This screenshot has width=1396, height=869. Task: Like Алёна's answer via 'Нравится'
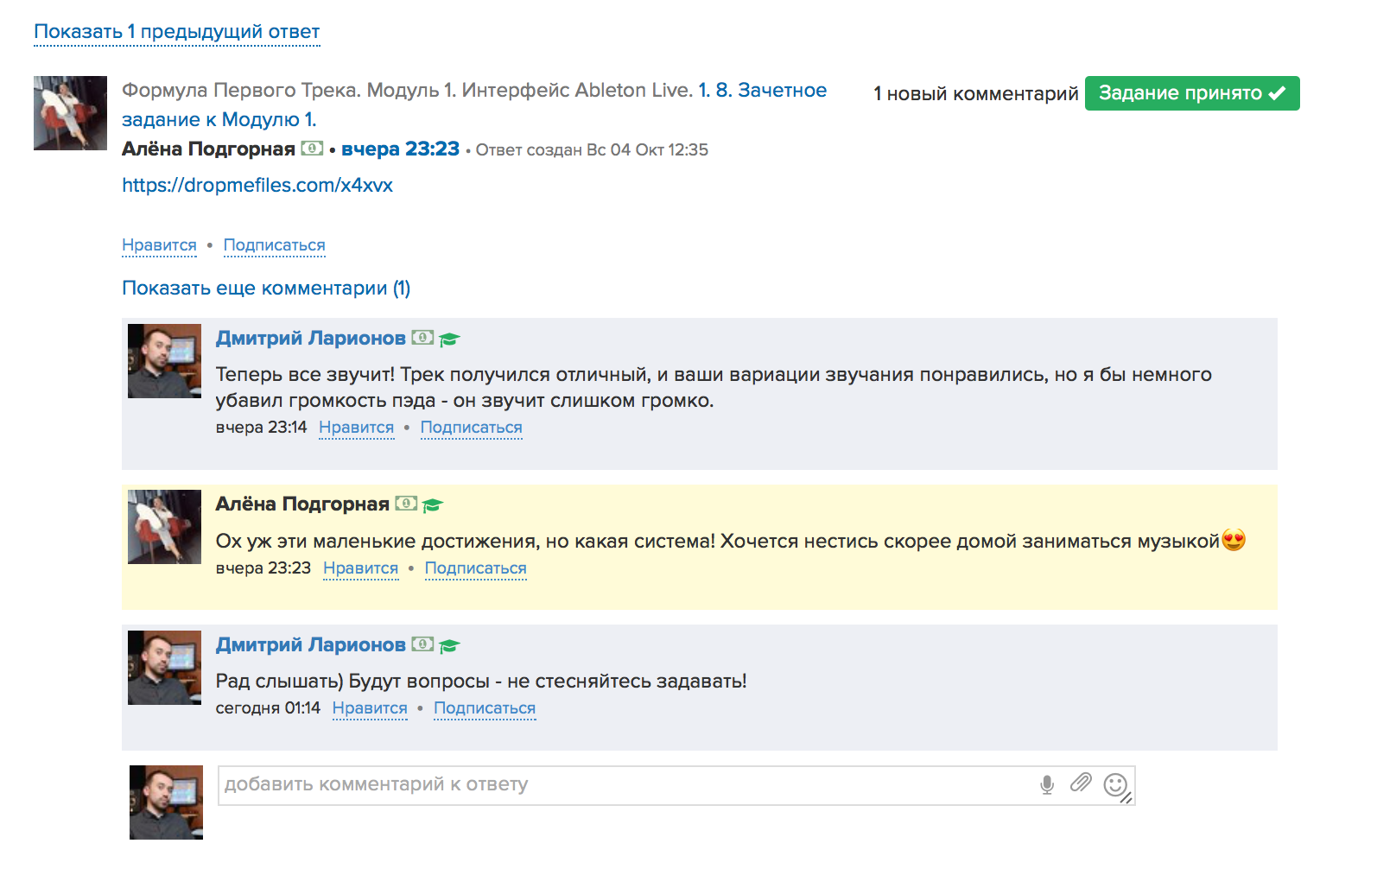tap(159, 245)
